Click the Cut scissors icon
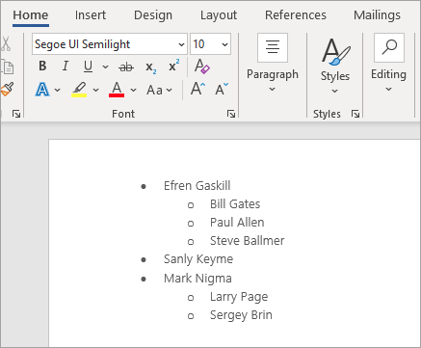Image resolution: width=421 pixels, height=348 pixels. click(x=6, y=44)
